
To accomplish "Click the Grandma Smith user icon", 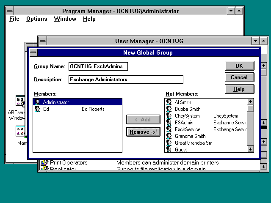I will tap(169, 136).
